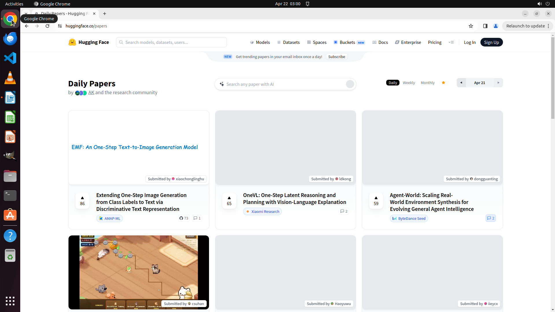Click the Sign Up button
The width and height of the screenshot is (555, 312).
pos(491,42)
